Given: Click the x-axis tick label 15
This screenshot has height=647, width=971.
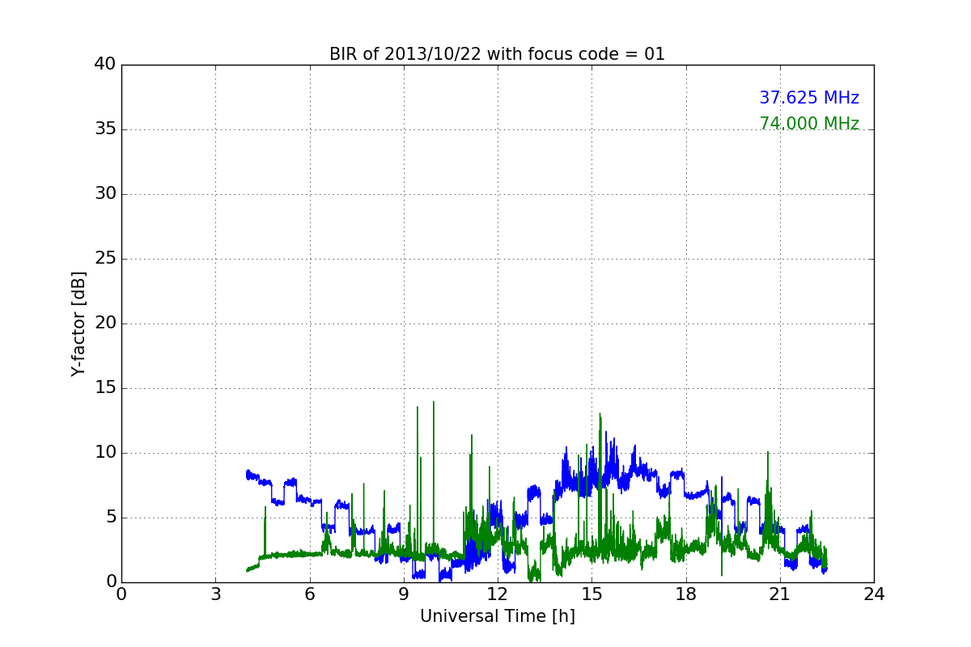Looking at the screenshot, I should tap(592, 594).
